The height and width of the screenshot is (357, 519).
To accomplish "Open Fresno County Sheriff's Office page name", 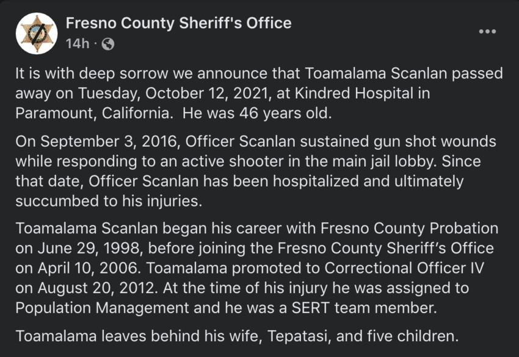I will [x=178, y=23].
